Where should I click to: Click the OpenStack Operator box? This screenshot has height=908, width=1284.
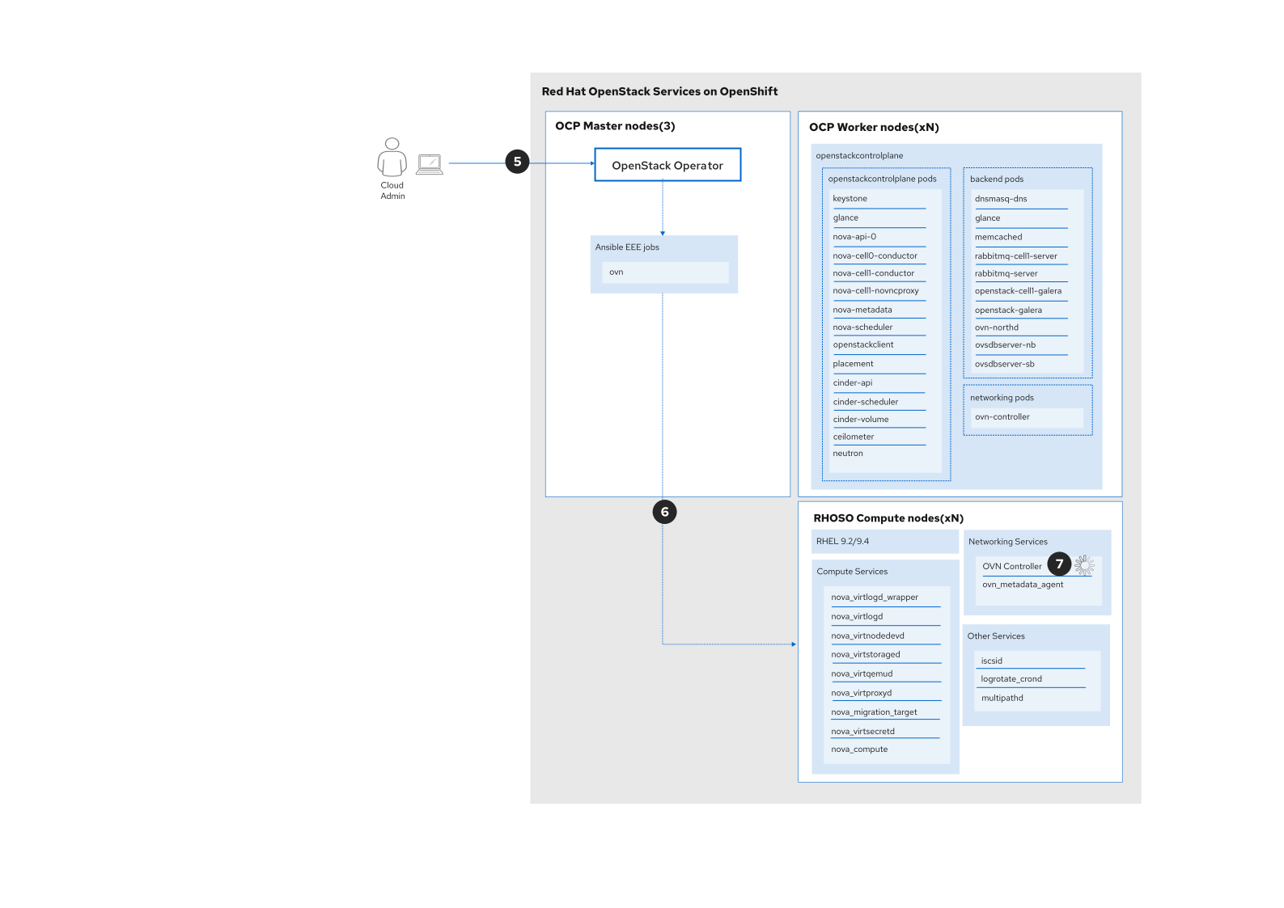[667, 165]
